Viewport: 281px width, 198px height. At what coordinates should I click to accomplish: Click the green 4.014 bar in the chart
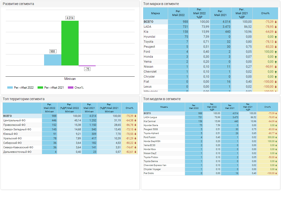click(70, 43)
